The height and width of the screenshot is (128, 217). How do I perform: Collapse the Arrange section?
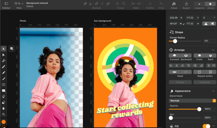(x=213, y=50)
